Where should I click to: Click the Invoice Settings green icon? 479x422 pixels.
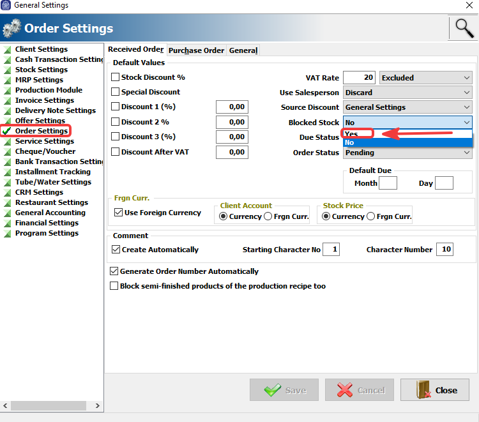7,100
